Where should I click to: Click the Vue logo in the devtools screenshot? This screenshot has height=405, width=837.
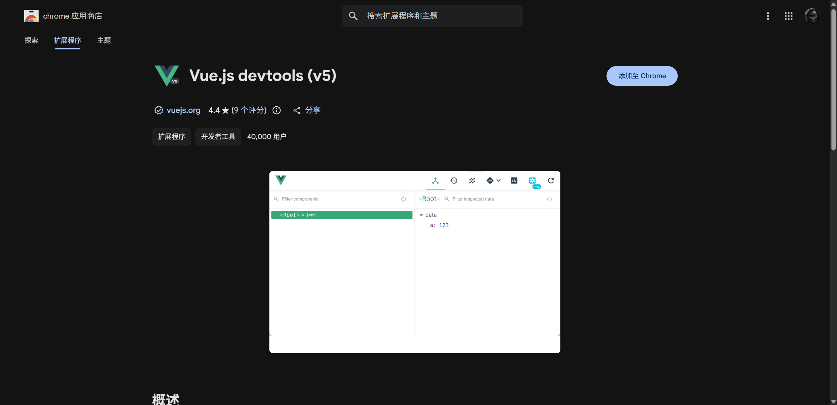tap(281, 180)
